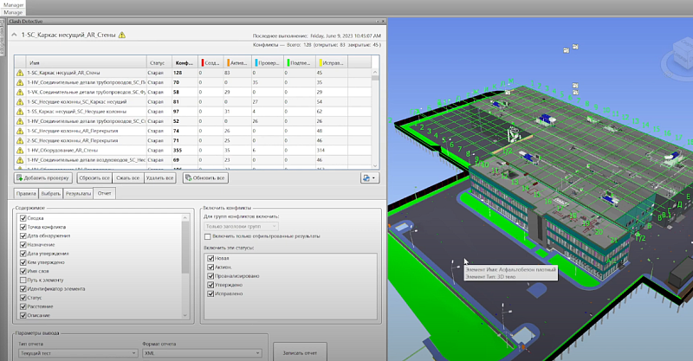693x361 pixels.
Task: Click the Записать отчет button
Action: point(299,353)
